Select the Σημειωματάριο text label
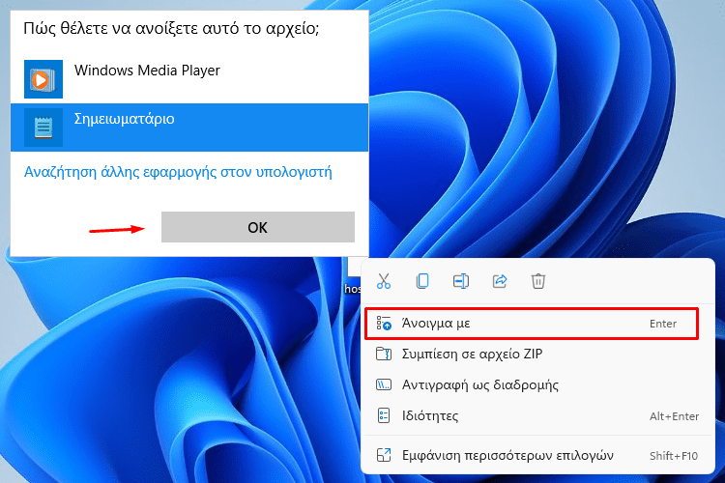 [x=125, y=119]
